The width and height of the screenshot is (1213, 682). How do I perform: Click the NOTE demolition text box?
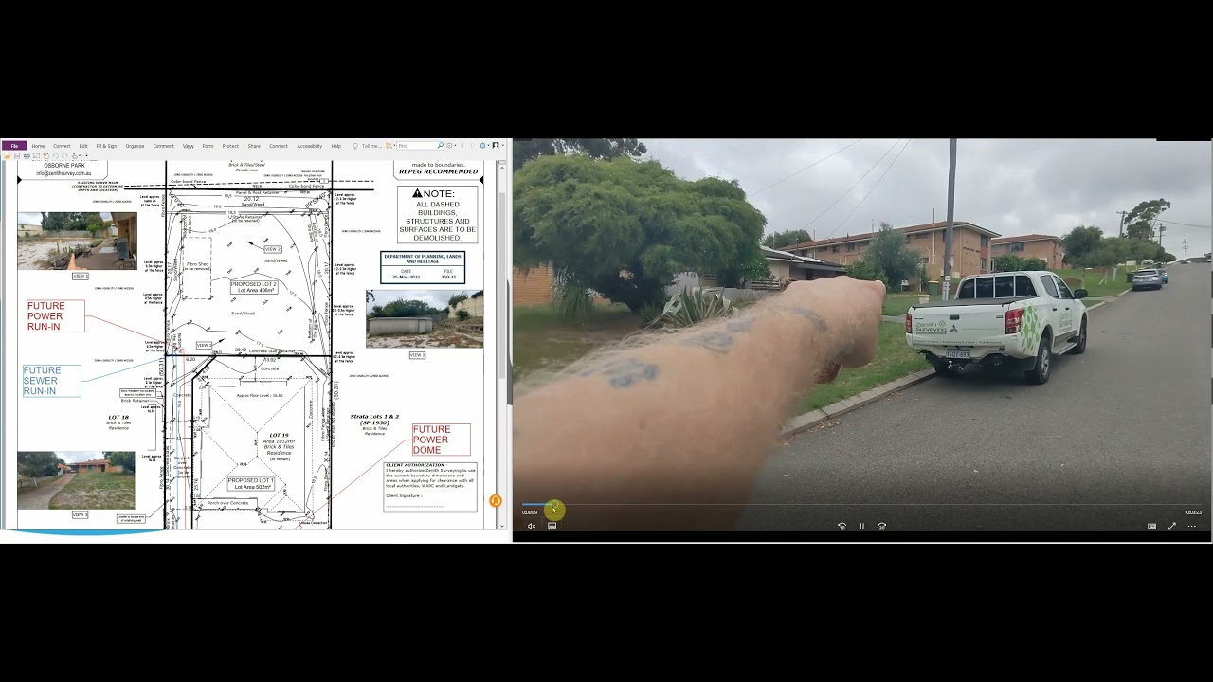[x=437, y=214]
